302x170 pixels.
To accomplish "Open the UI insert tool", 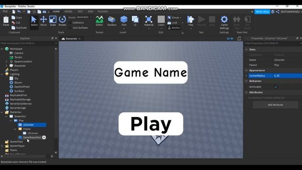I will pyautogui.click(x=135, y=21).
